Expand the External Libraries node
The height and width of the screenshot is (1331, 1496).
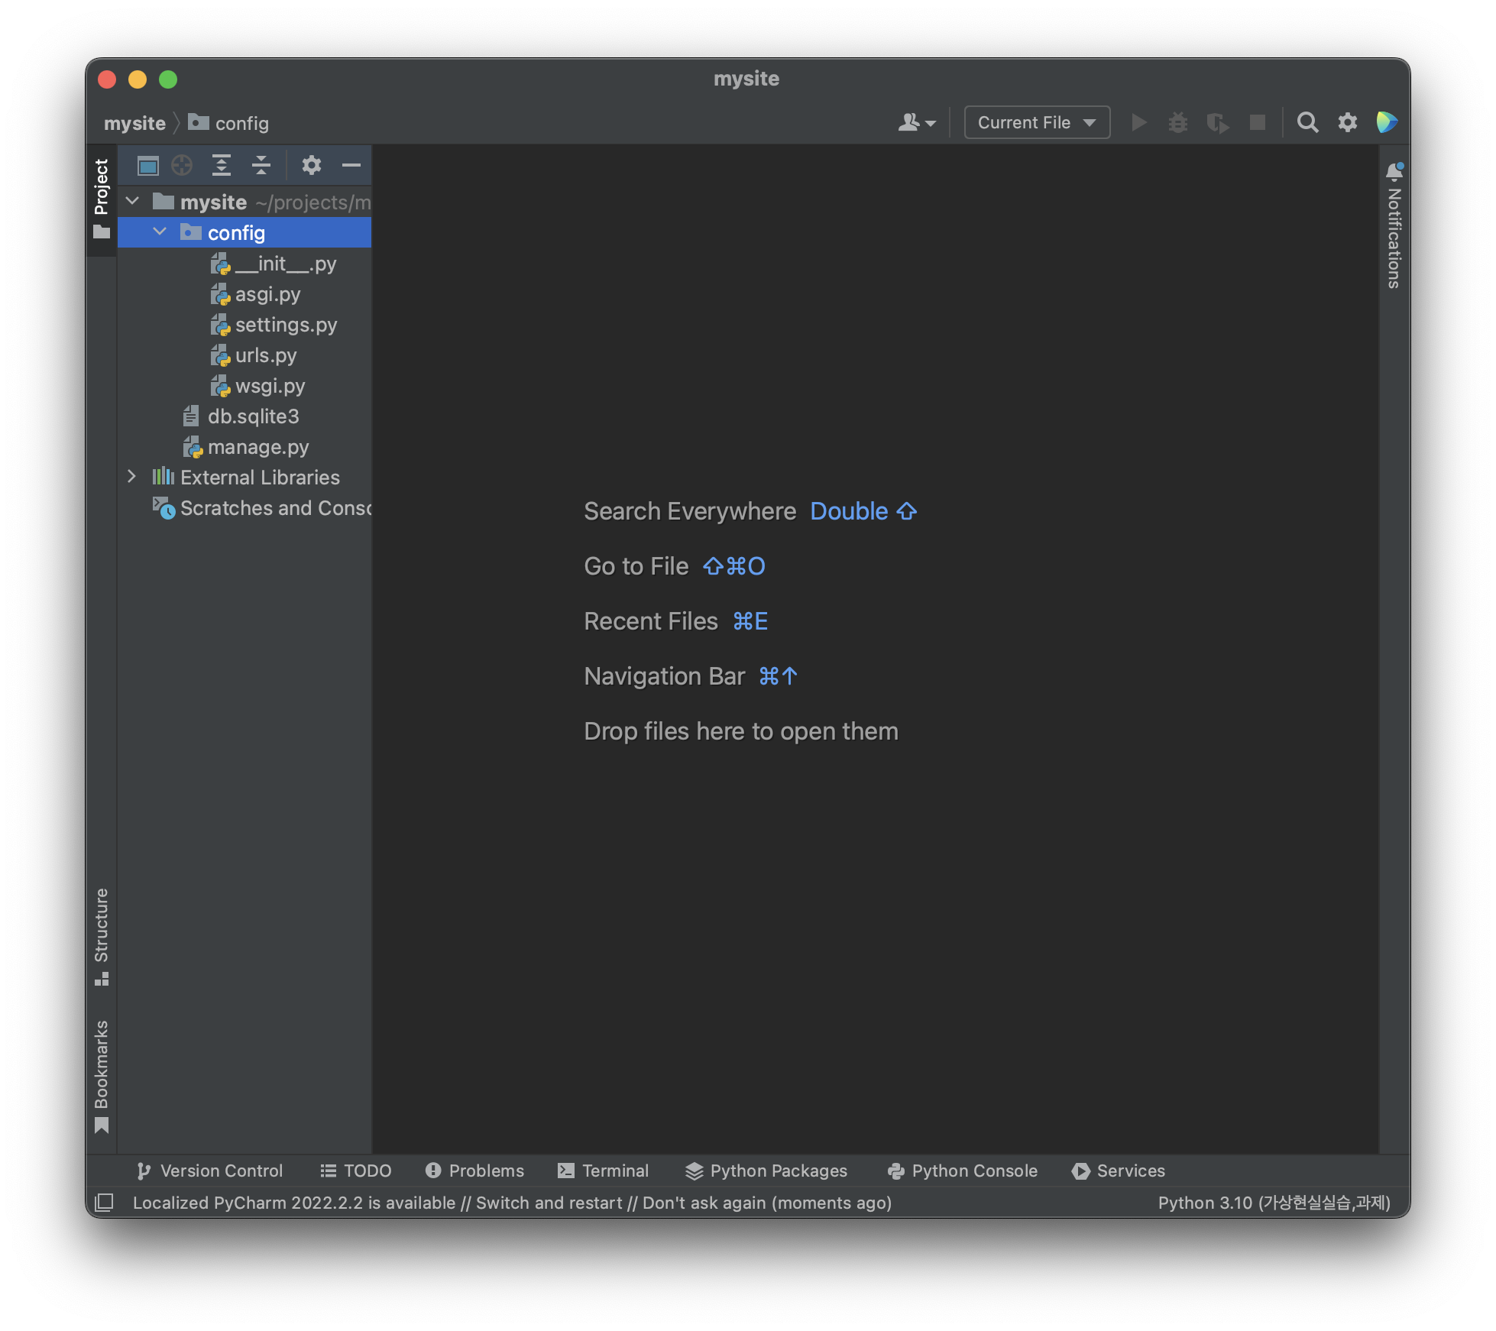131,477
